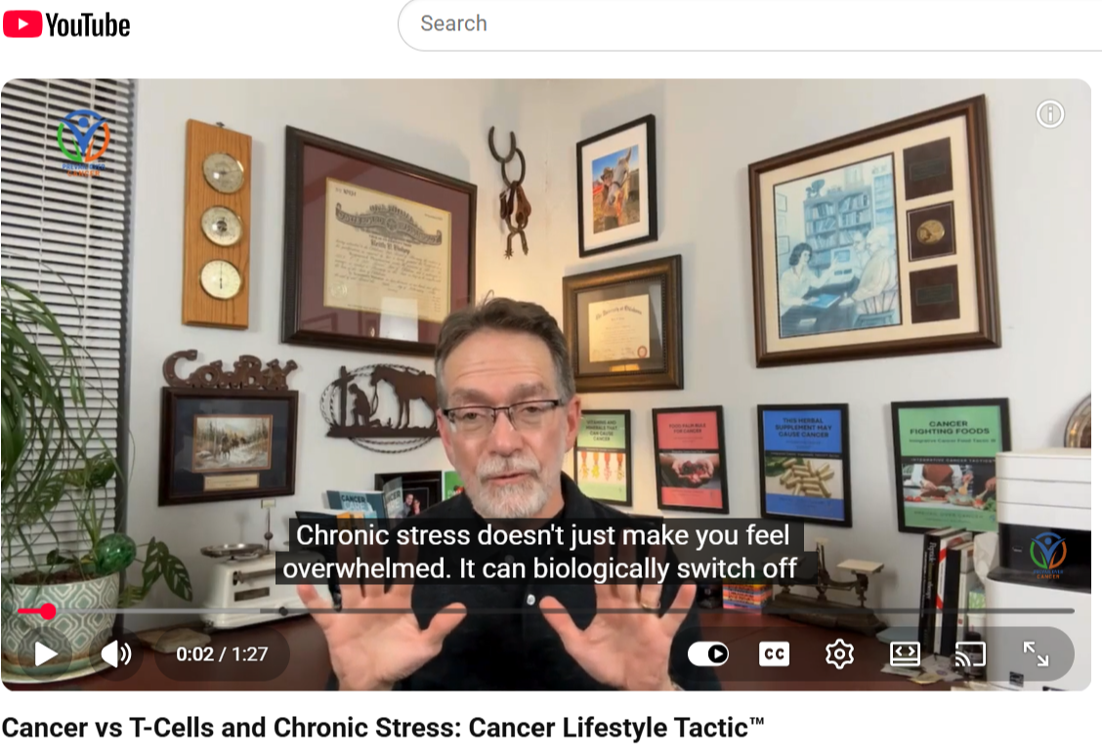The height and width of the screenshot is (755, 1102).
Task: Toggle the autoplay switch
Action: (708, 653)
